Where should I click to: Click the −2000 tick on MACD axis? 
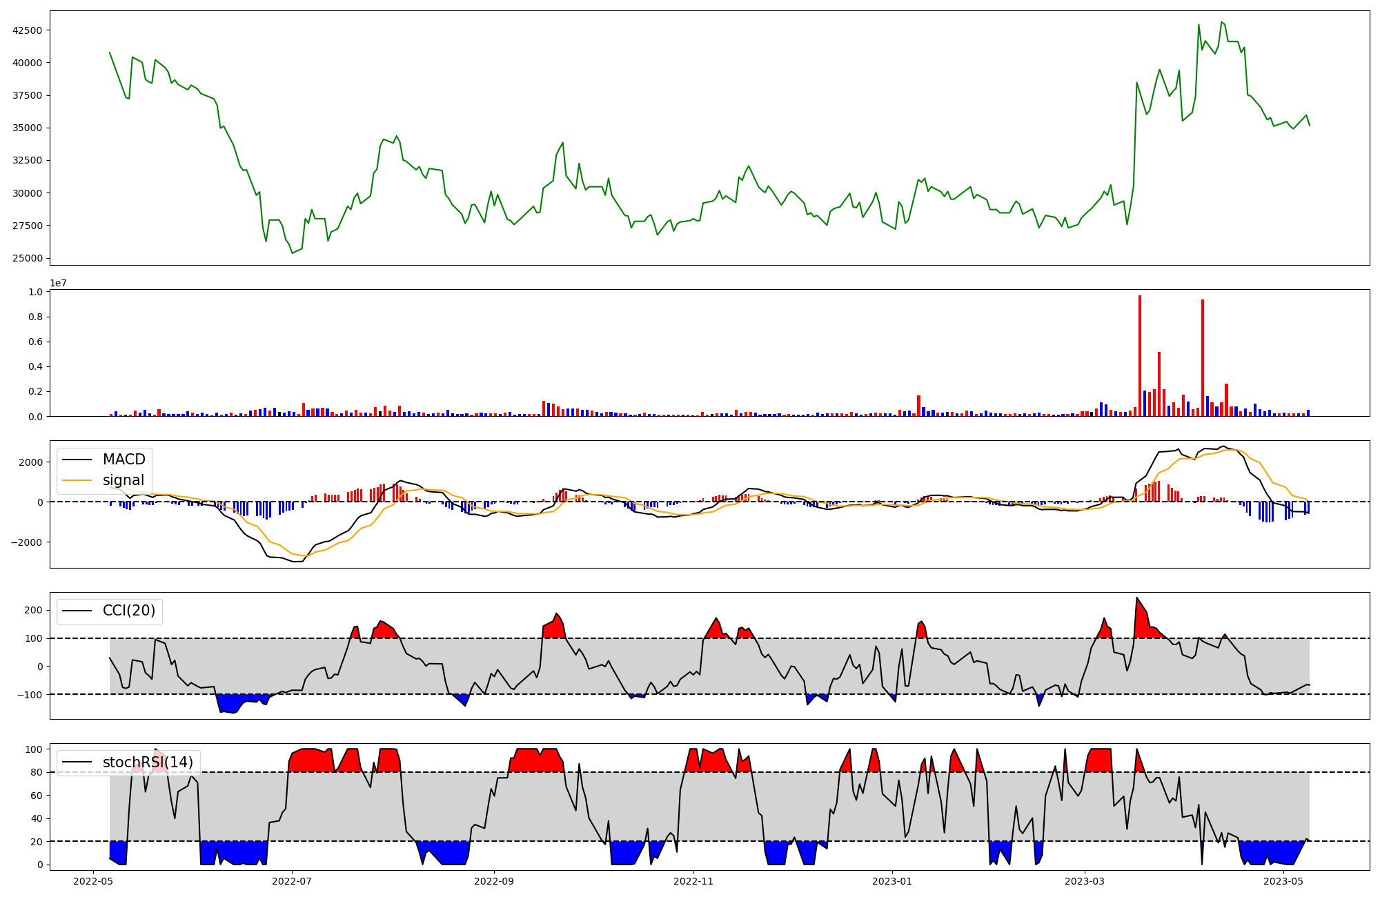point(28,542)
